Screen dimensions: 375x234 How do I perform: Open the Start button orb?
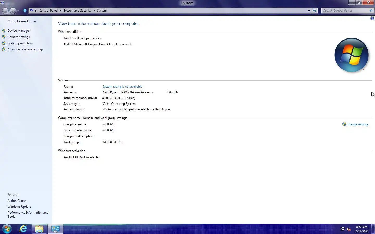click(7, 229)
